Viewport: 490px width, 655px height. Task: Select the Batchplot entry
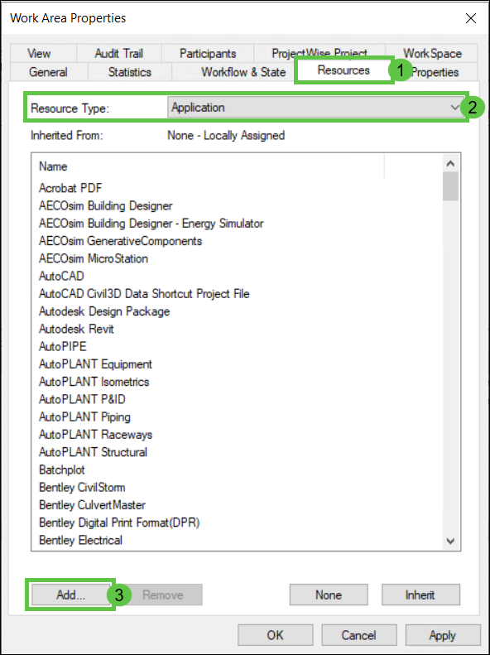click(62, 470)
